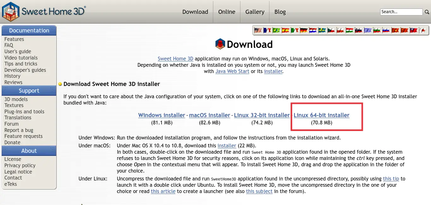The width and height of the screenshot is (431, 205).
Task: Click the Documentation sidebar header
Action: 29,31
